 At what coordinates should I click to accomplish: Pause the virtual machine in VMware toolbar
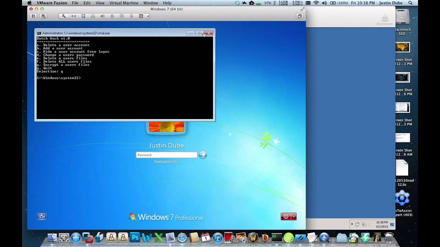(x=33, y=16)
